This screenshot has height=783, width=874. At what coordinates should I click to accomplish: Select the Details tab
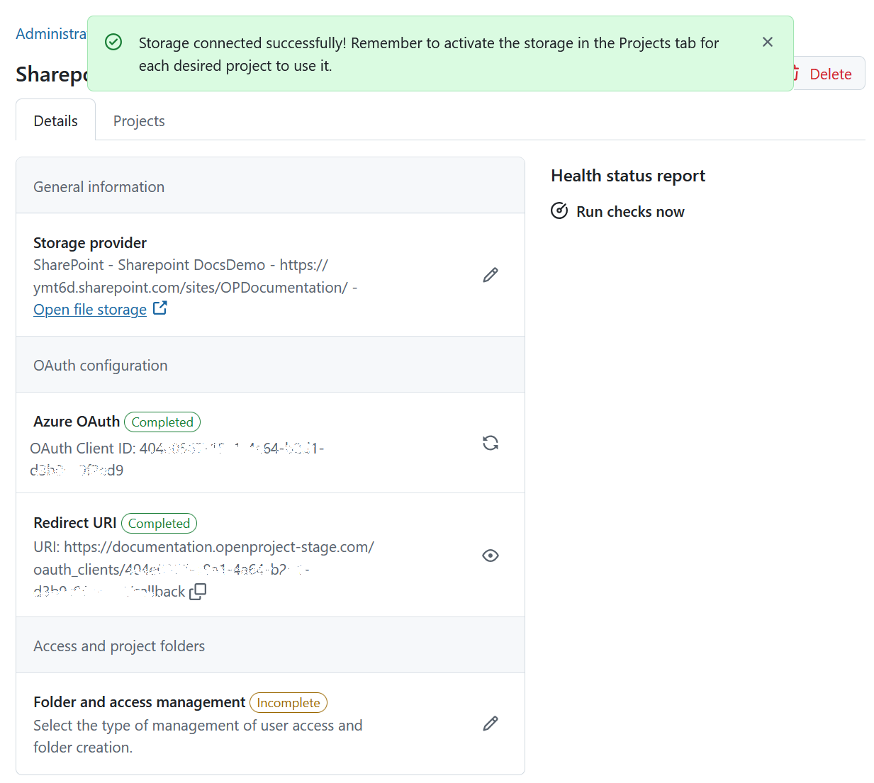[55, 120]
